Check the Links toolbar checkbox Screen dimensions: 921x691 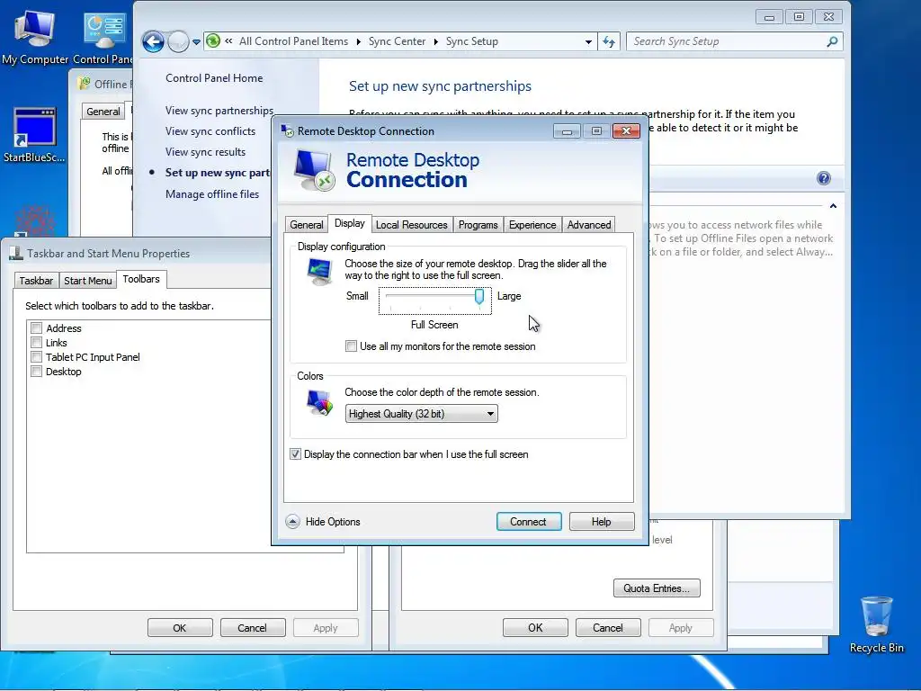[36, 343]
